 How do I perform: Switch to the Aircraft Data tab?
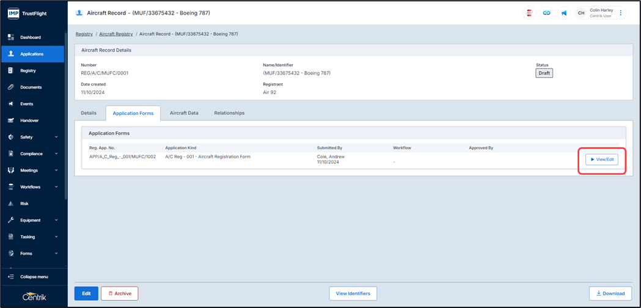point(184,113)
